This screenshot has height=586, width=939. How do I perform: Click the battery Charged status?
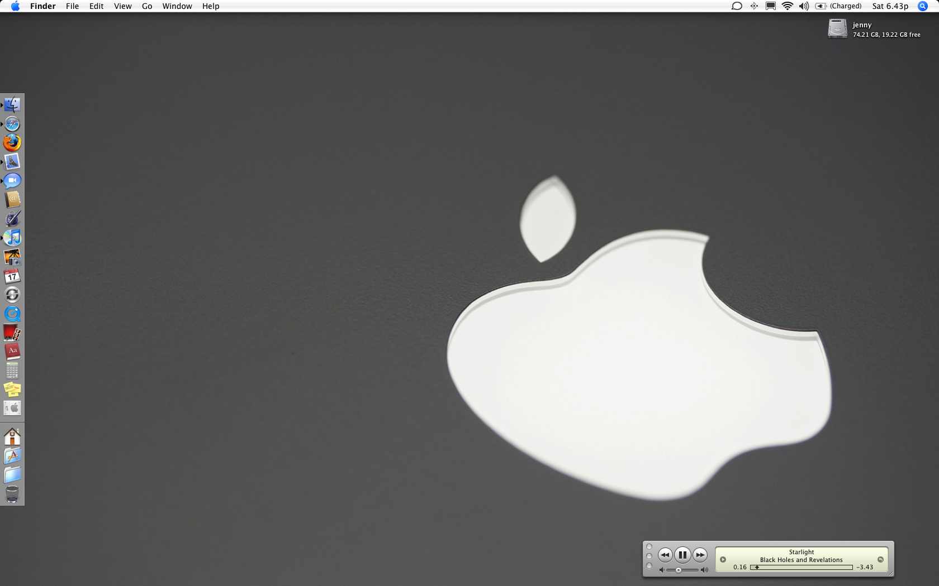coord(838,6)
